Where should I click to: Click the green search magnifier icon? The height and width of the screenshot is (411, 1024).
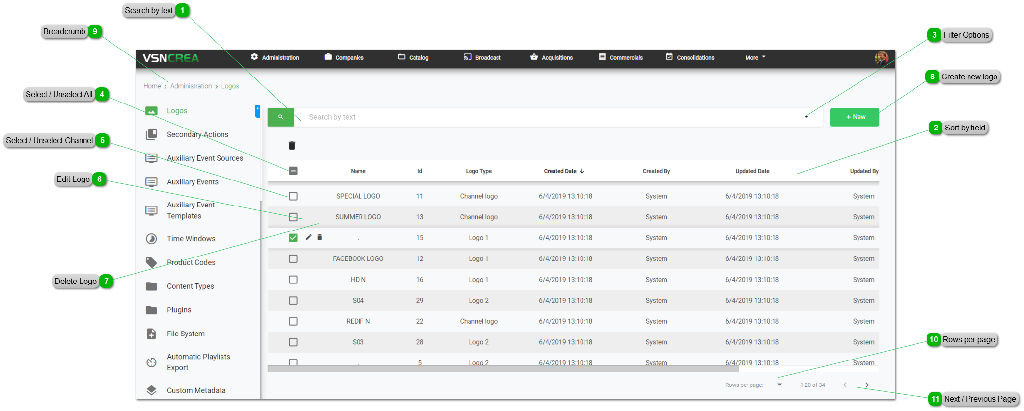280,117
